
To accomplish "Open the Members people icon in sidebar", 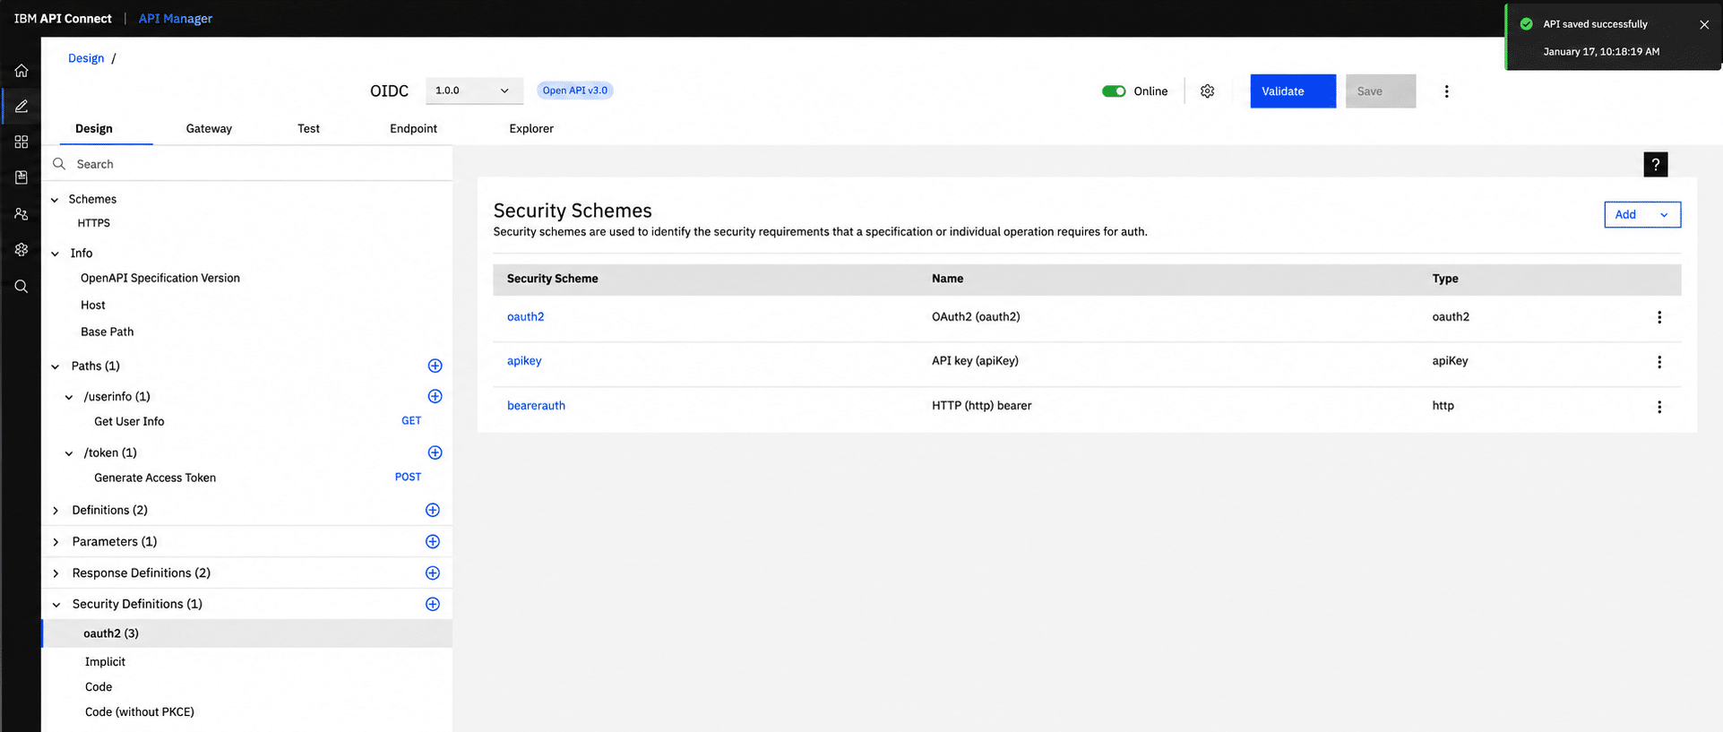I will (22, 214).
